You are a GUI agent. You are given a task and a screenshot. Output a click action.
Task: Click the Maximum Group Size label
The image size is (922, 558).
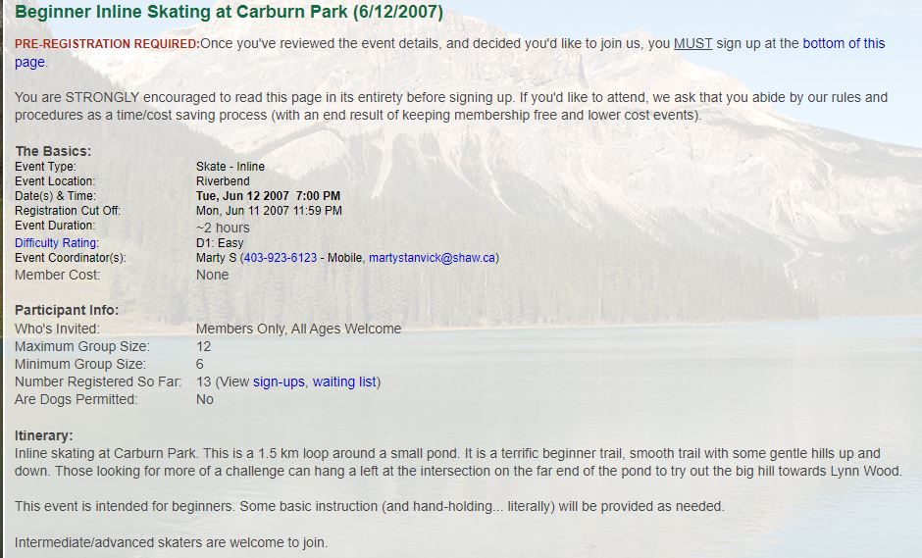click(x=81, y=346)
